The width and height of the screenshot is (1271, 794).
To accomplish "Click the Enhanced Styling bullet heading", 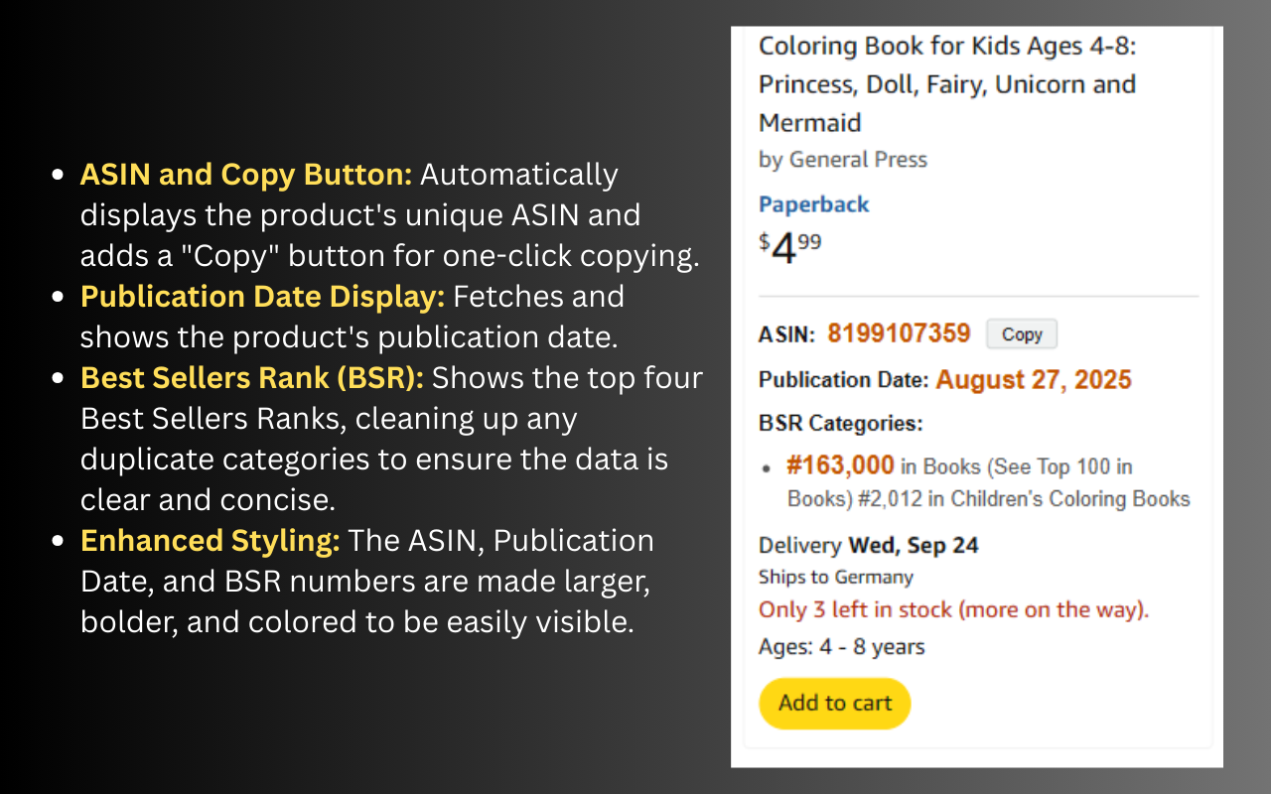I will [x=208, y=540].
